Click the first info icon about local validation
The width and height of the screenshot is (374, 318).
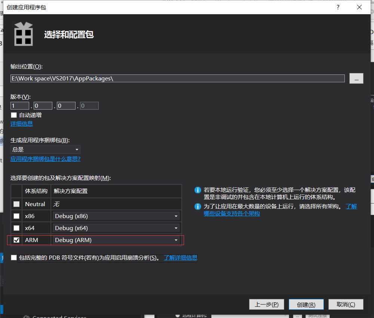tap(198, 190)
